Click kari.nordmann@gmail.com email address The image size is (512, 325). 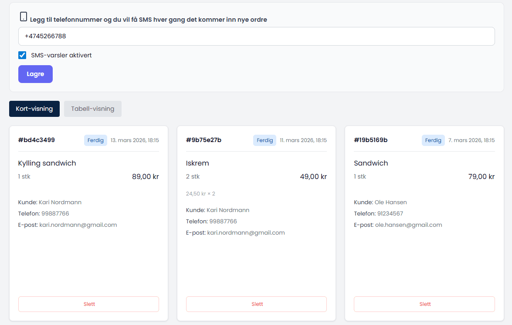tap(78, 225)
